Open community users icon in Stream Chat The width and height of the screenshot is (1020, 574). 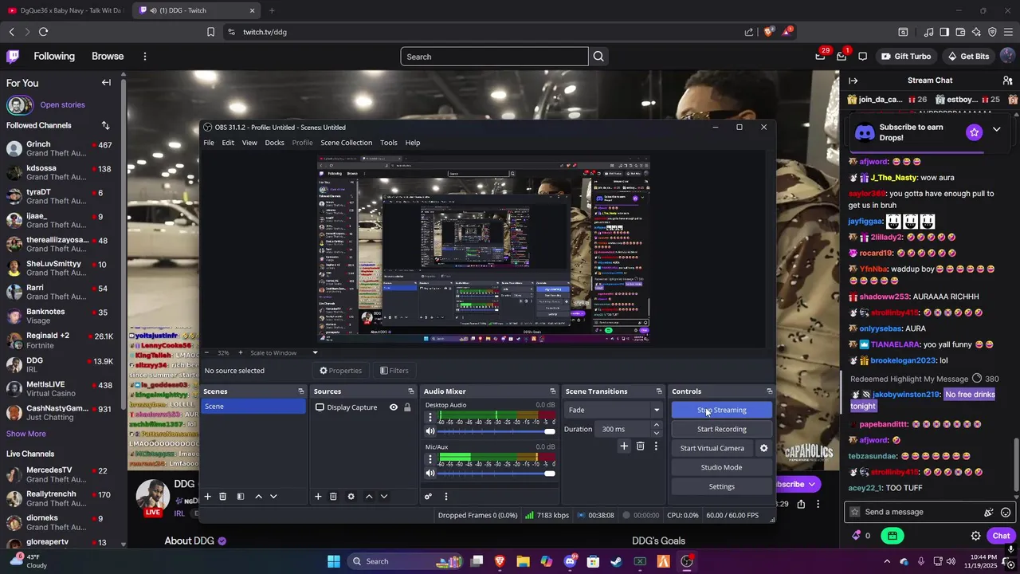tap(1007, 81)
